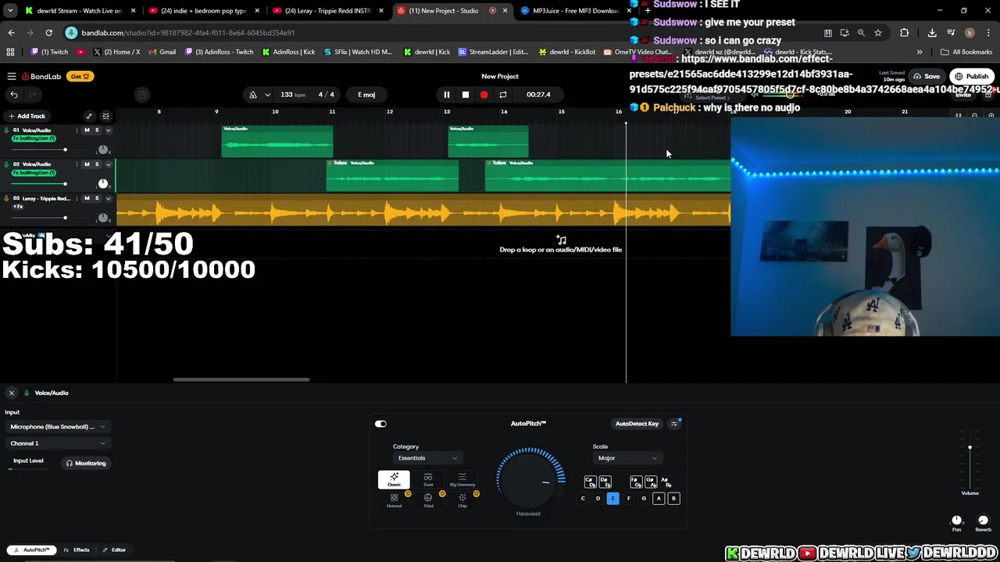Stop playback with the stop button
The width and height of the screenshot is (1000, 562).
tap(466, 94)
